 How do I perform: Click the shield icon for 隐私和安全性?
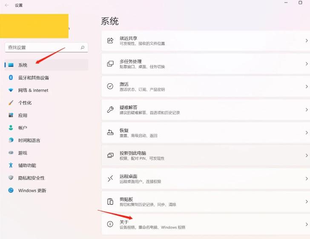(x=11, y=178)
